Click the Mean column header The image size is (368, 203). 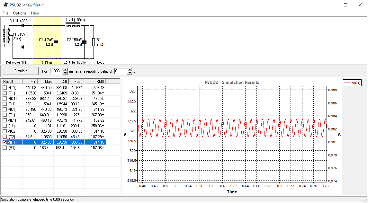click(76, 82)
